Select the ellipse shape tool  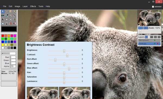click(11, 20)
